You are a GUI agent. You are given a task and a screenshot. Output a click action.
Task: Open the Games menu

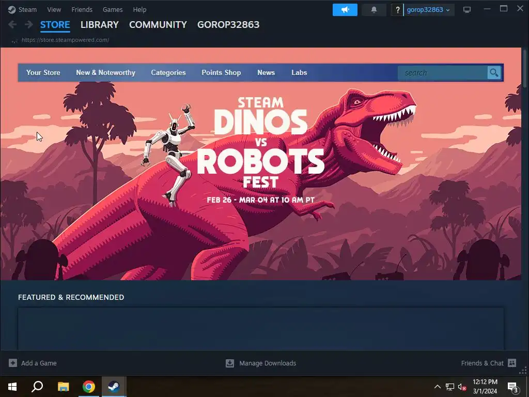point(113,9)
